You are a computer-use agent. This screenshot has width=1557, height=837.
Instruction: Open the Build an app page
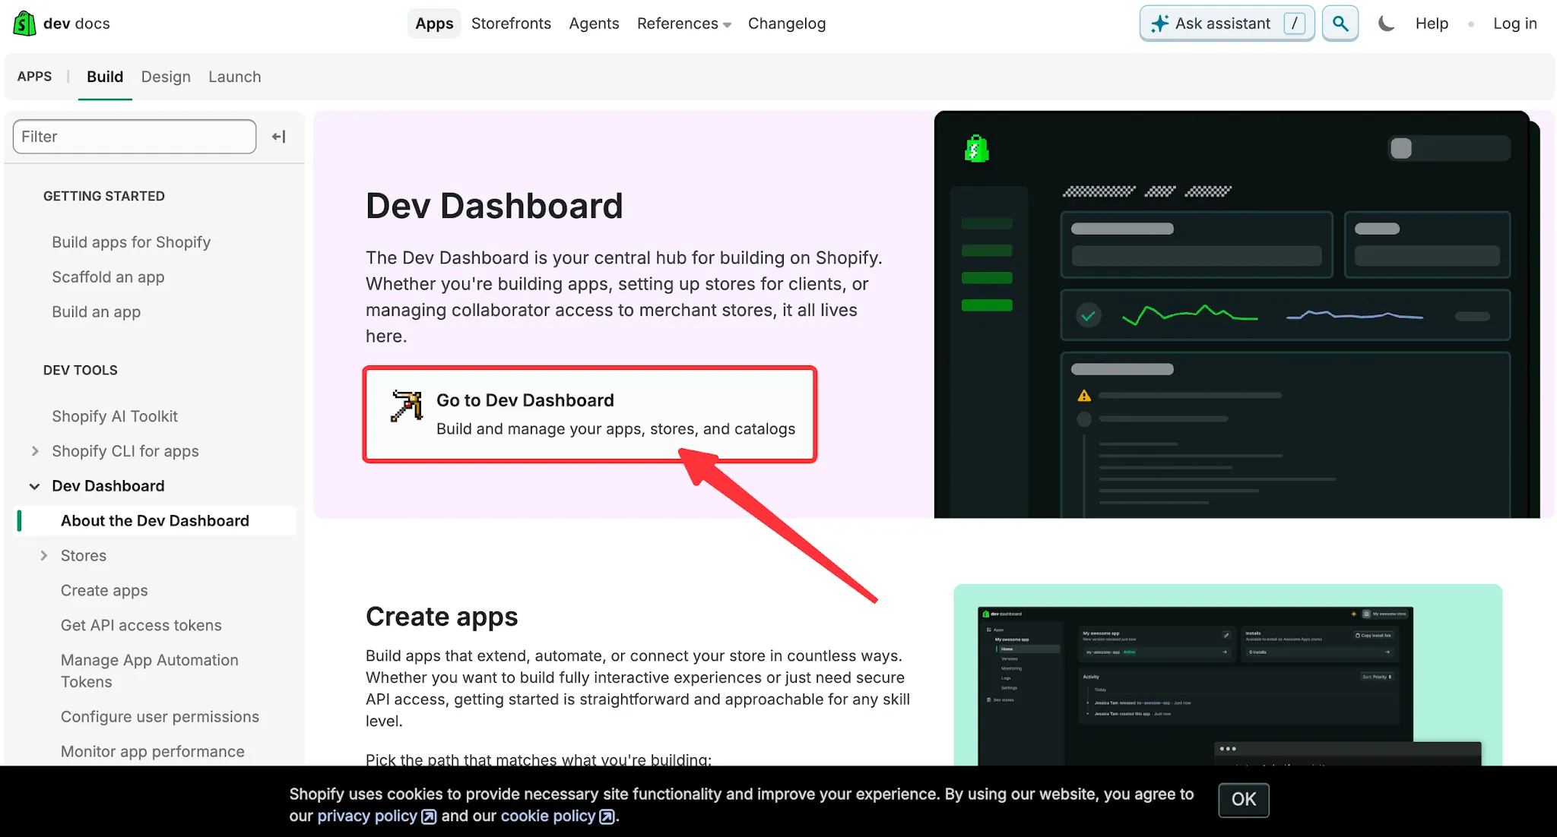[x=96, y=312]
